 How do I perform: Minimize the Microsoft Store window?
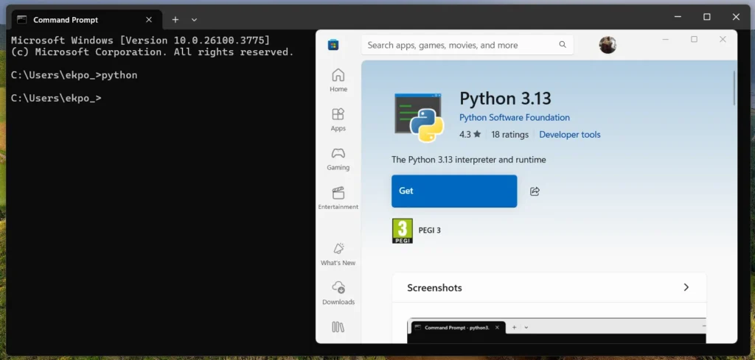point(665,40)
